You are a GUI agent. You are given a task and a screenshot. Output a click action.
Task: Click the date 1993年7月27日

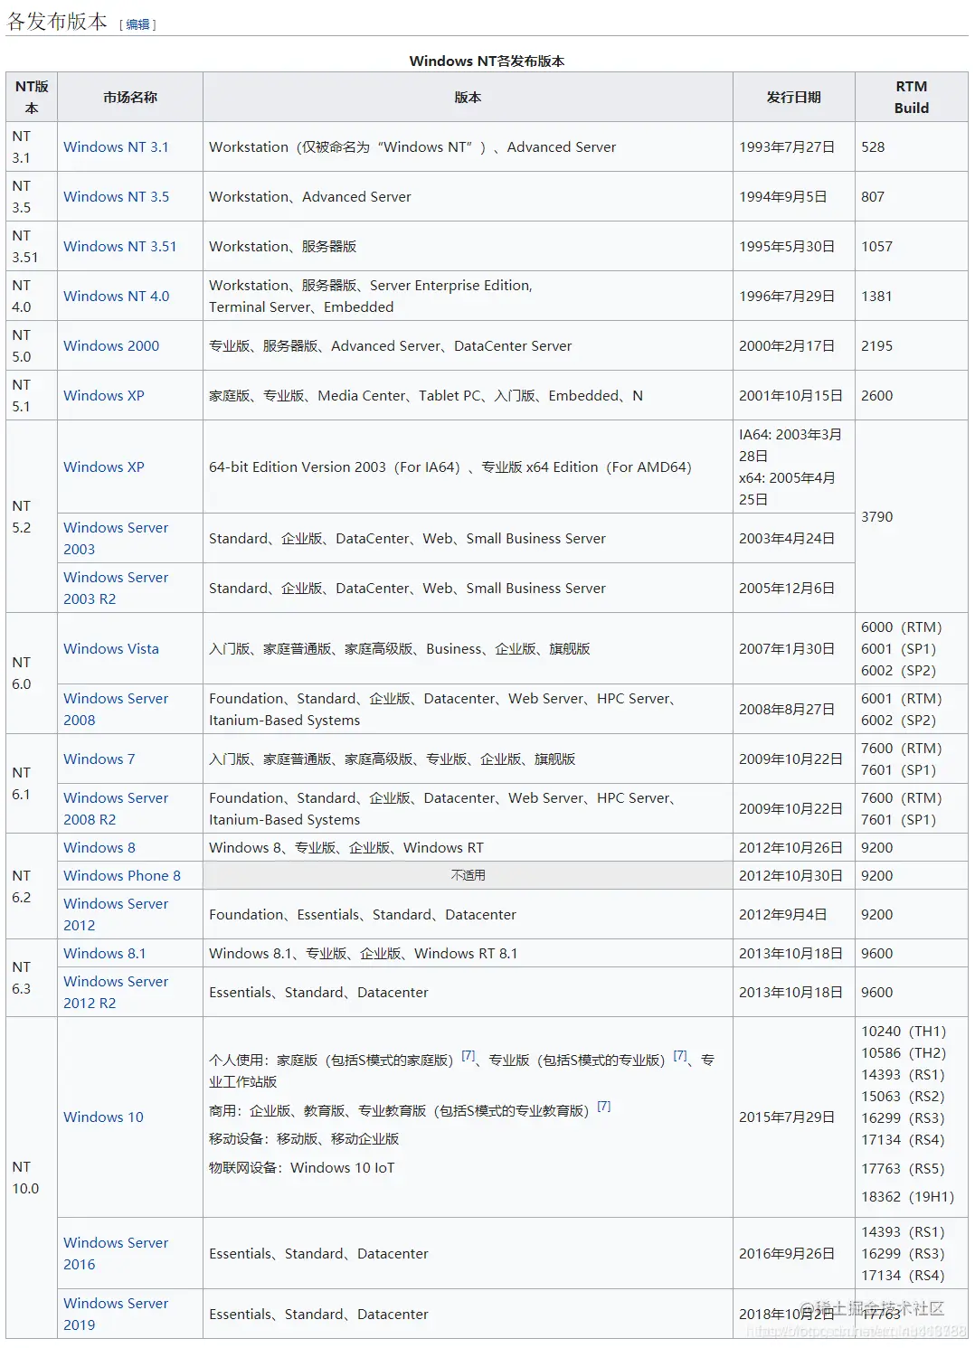pos(787,146)
